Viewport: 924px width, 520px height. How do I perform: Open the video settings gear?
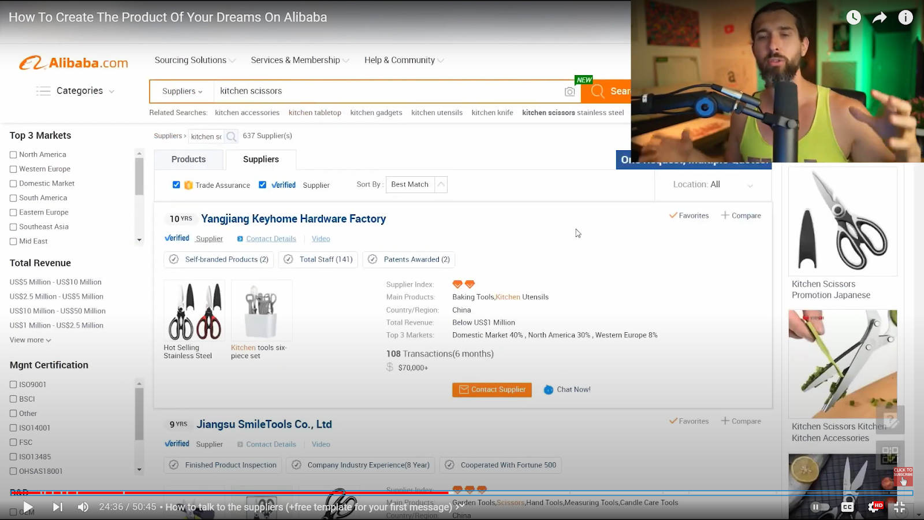[x=874, y=507]
